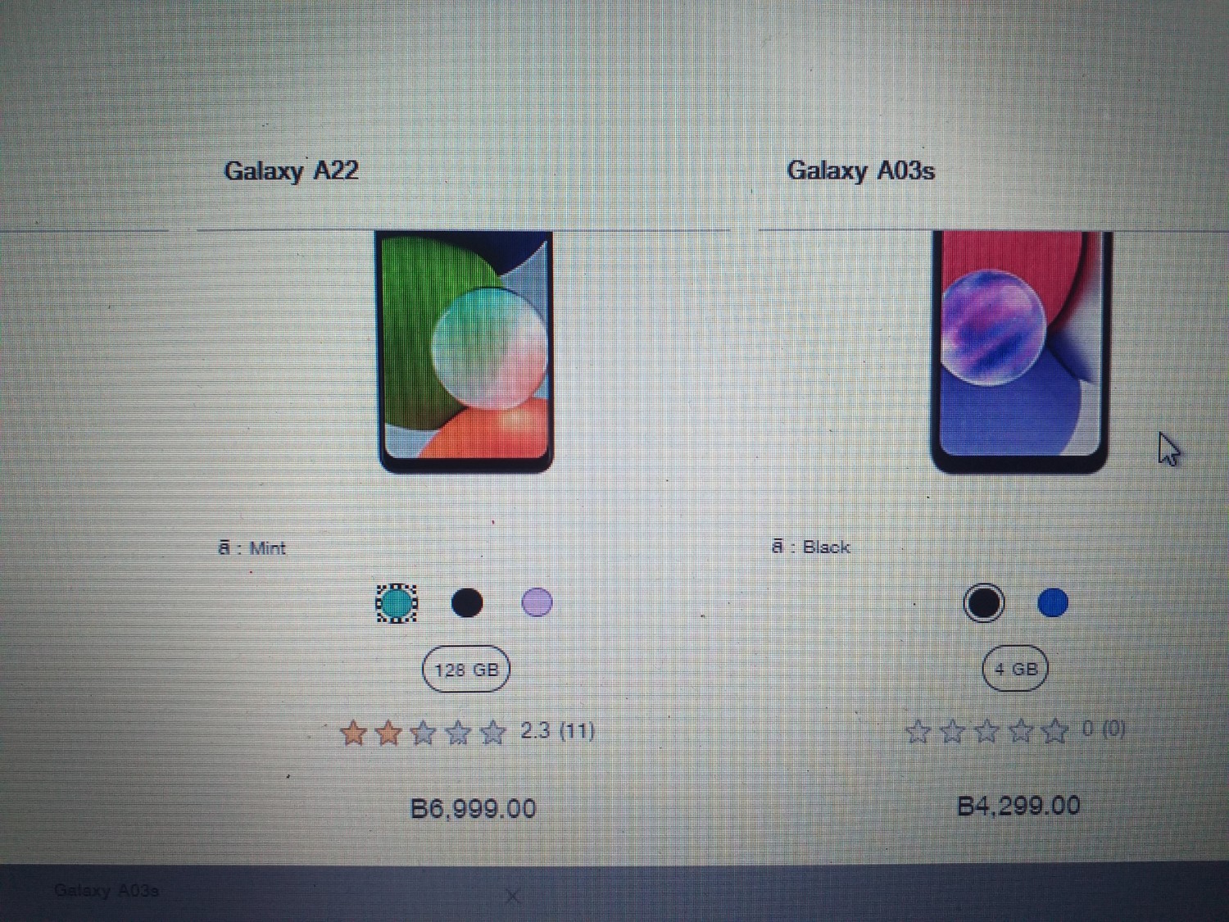Click the fifth rating star of Galaxy A22
Image resolution: width=1229 pixels, height=922 pixels.
click(493, 732)
